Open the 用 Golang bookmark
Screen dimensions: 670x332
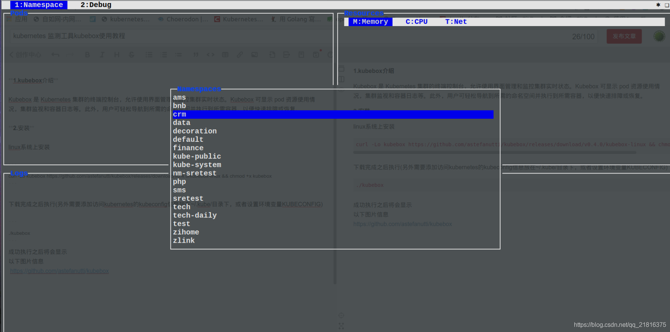[x=296, y=19]
